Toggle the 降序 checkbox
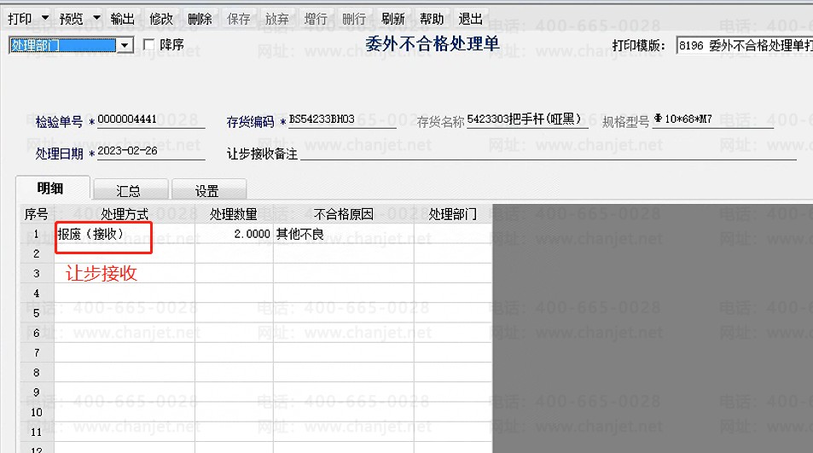This screenshot has width=813, height=453. pyautogui.click(x=148, y=44)
